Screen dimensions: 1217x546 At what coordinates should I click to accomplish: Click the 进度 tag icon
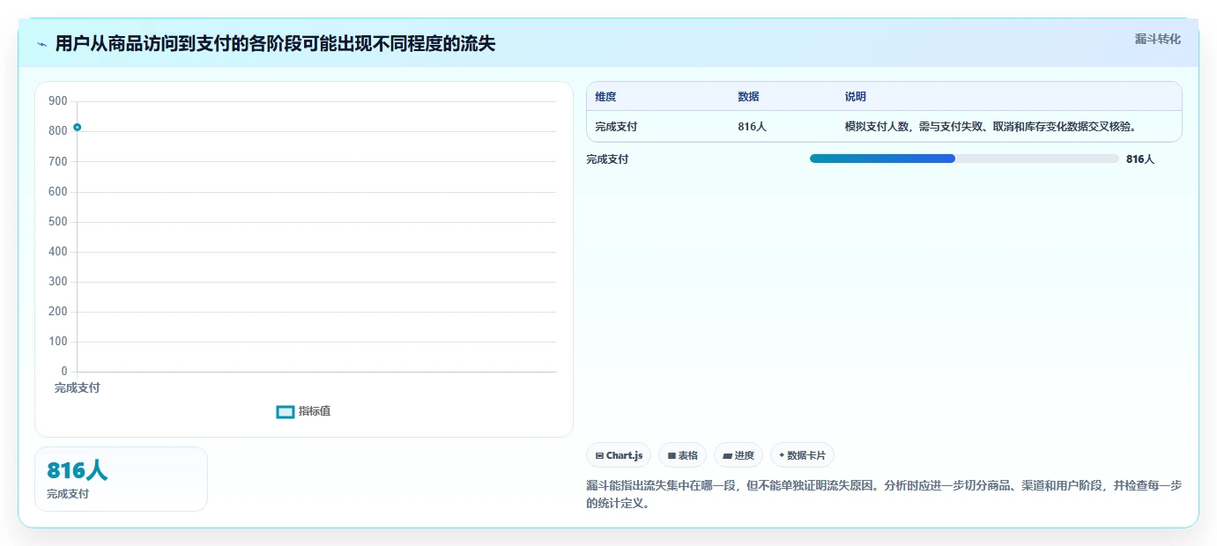[x=727, y=456]
